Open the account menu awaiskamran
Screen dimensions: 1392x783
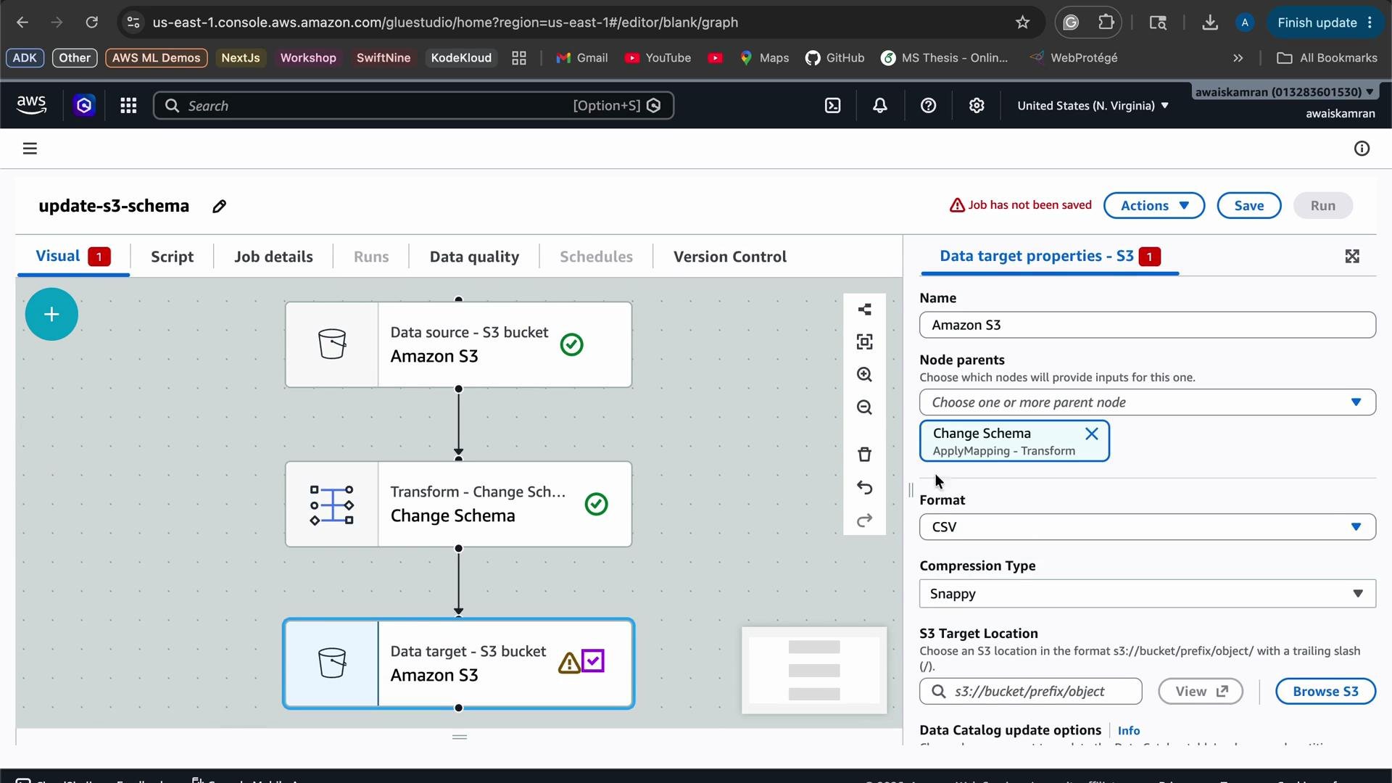coord(1284,92)
